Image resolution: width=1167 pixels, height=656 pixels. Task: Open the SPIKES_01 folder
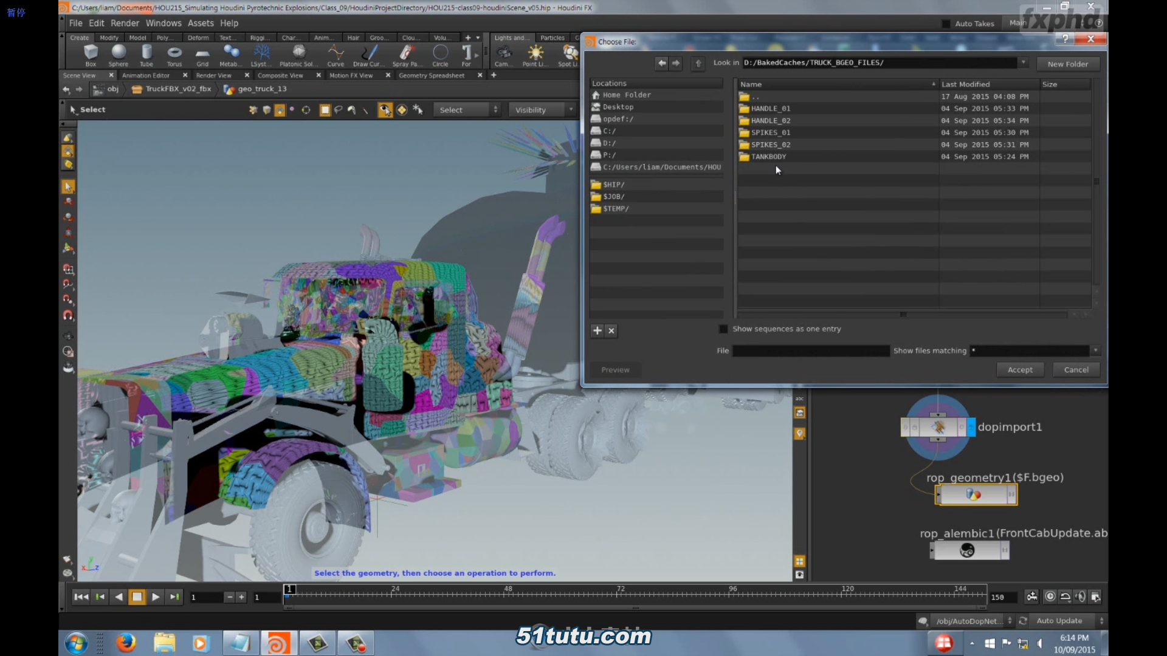770,132
